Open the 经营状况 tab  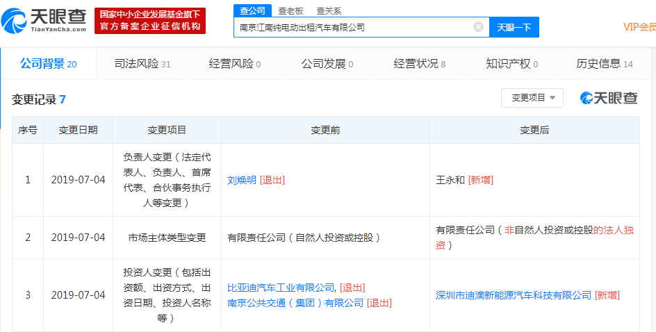pyautogui.click(x=420, y=64)
